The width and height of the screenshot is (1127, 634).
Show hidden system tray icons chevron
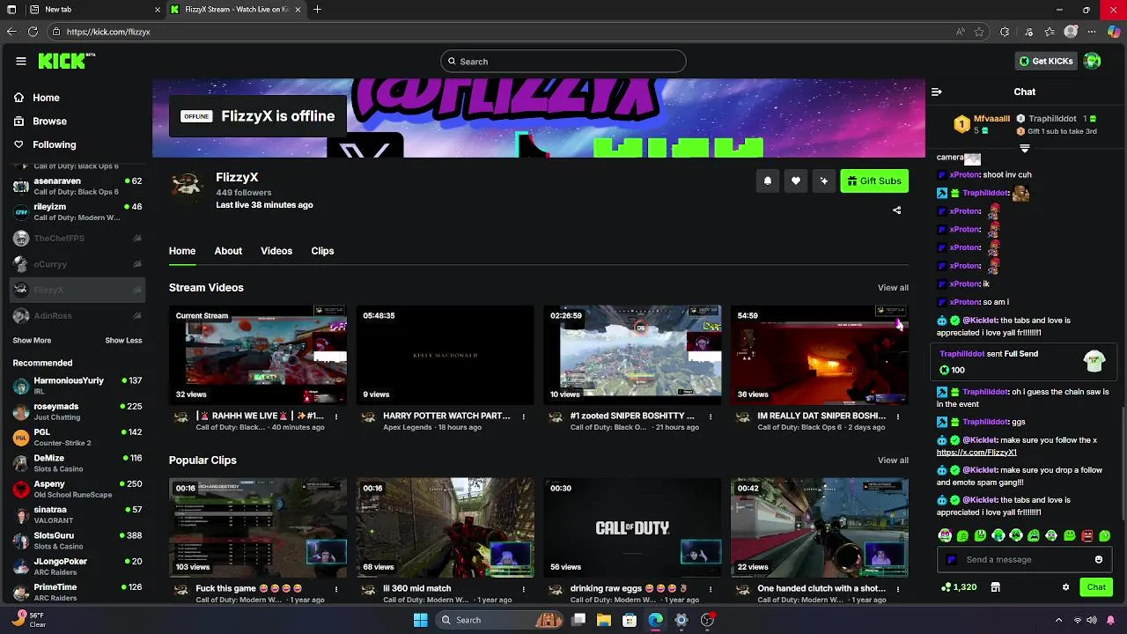click(1058, 620)
